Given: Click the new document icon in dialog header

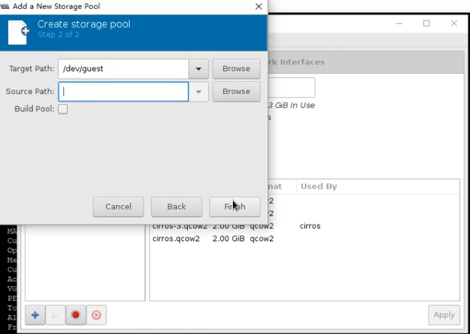Looking at the screenshot, I should (x=18, y=32).
